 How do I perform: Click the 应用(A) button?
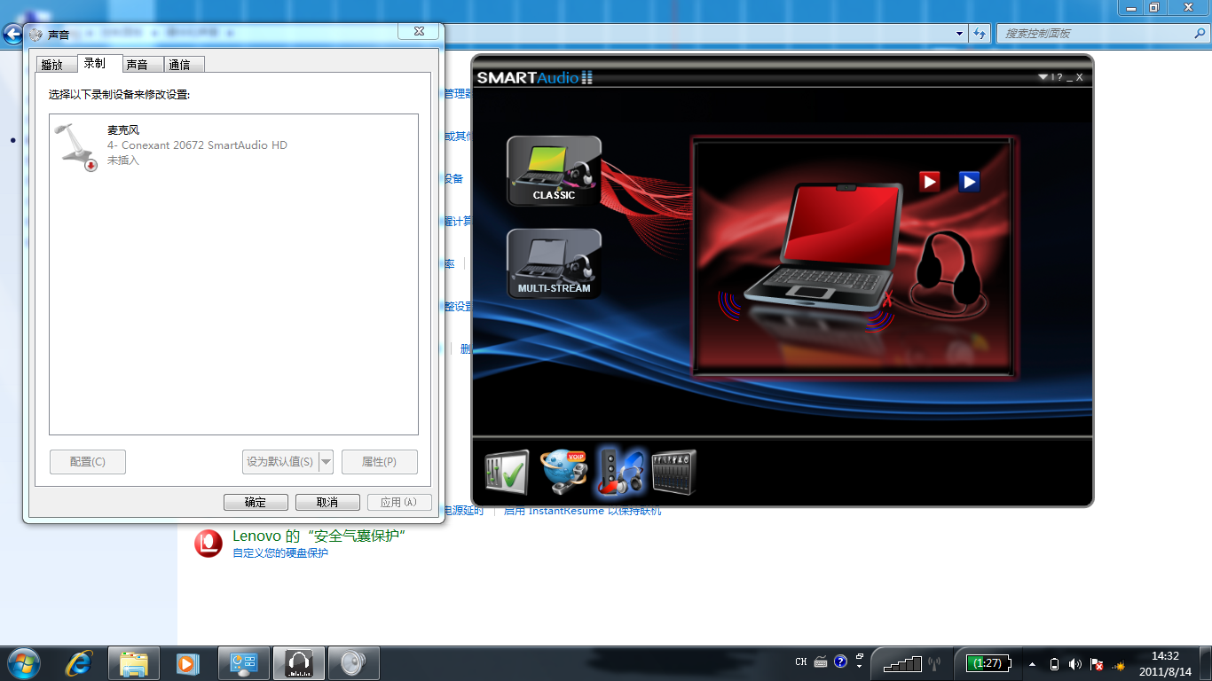click(x=399, y=502)
